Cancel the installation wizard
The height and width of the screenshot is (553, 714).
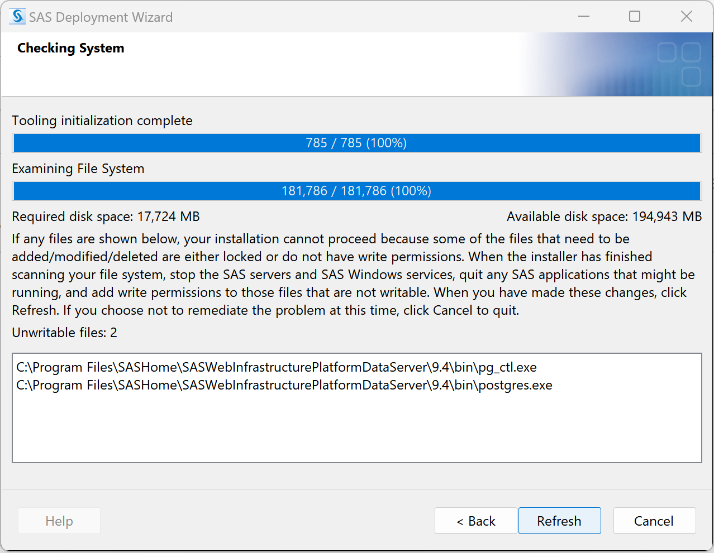(654, 521)
